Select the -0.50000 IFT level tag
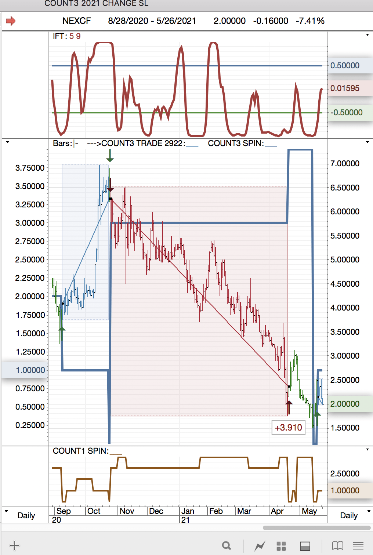 coord(350,112)
